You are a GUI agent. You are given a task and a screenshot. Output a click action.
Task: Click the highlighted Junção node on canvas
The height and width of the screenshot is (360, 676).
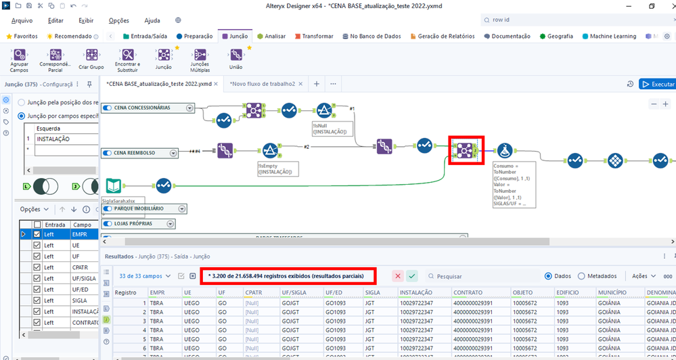(464, 150)
